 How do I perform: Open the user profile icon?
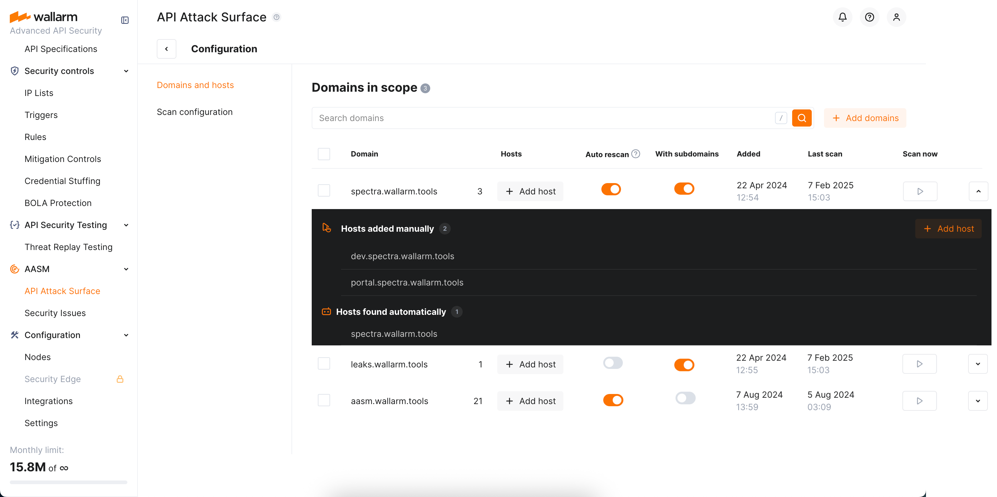click(896, 17)
